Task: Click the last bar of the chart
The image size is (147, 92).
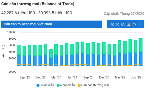Action: (141, 52)
